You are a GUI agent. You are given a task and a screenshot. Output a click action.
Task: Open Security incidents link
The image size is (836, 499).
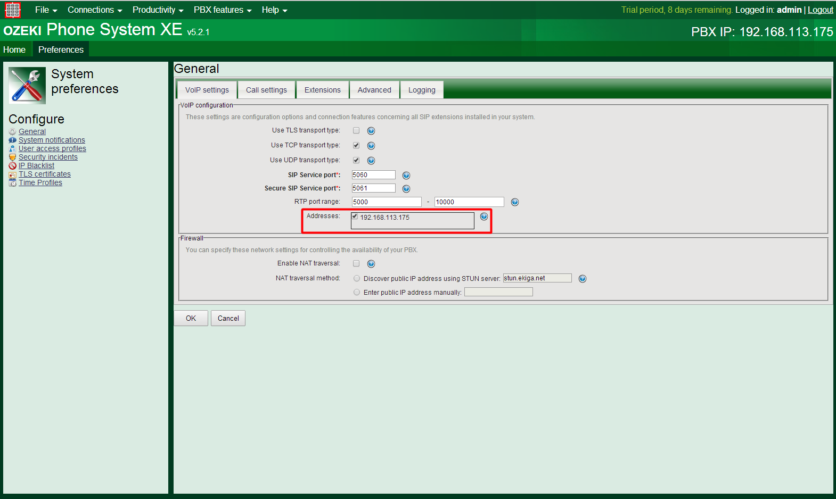48,157
